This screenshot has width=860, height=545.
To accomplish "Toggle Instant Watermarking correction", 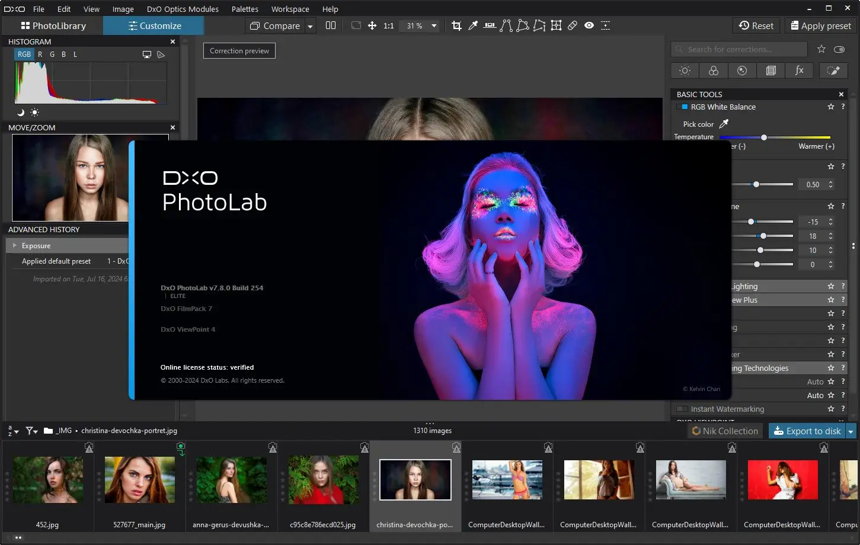I will pos(682,409).
